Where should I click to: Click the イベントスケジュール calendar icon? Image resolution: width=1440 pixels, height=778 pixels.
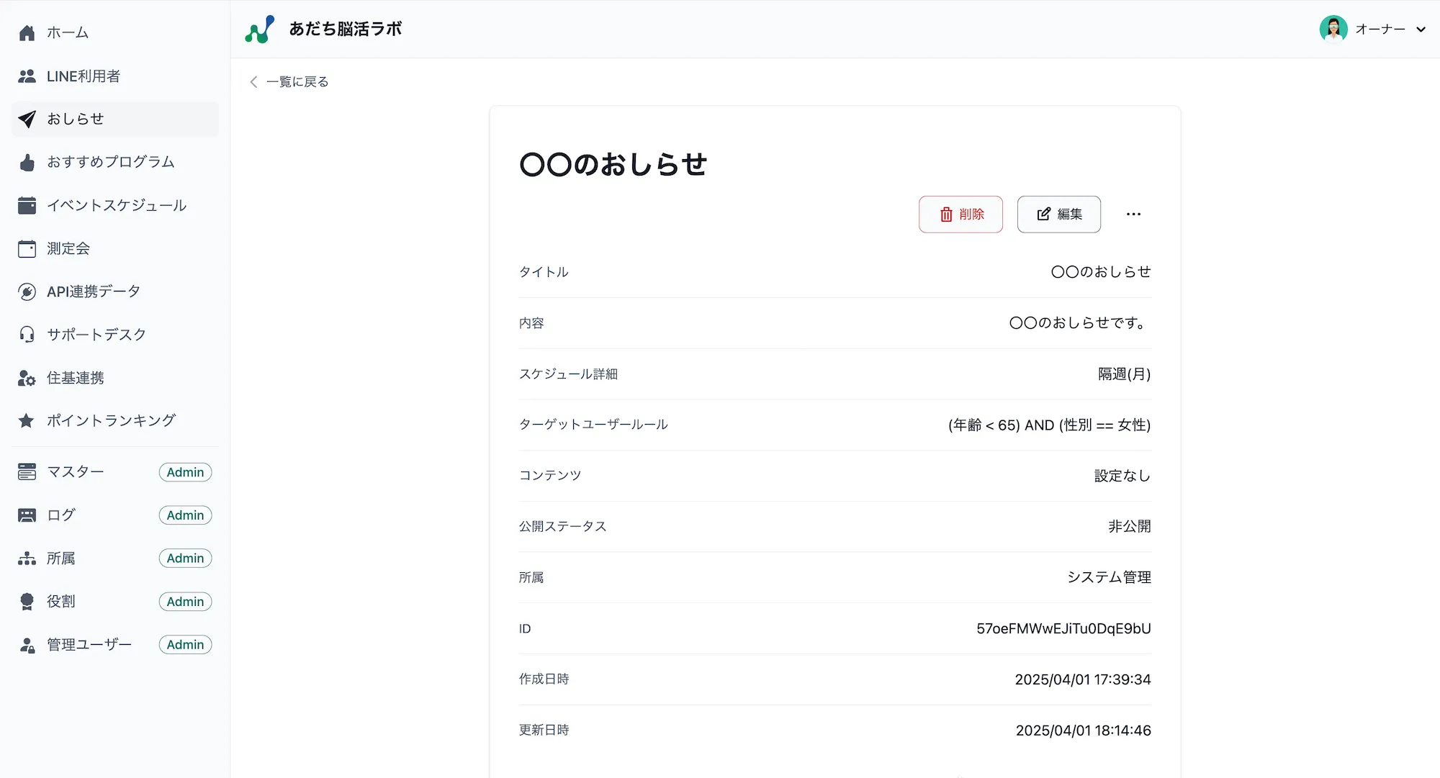point(27,206)
